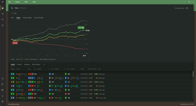The height and width of the screenshot is (106, 196).
Task: Open the Import menu
Action: (x=17, y=2)
